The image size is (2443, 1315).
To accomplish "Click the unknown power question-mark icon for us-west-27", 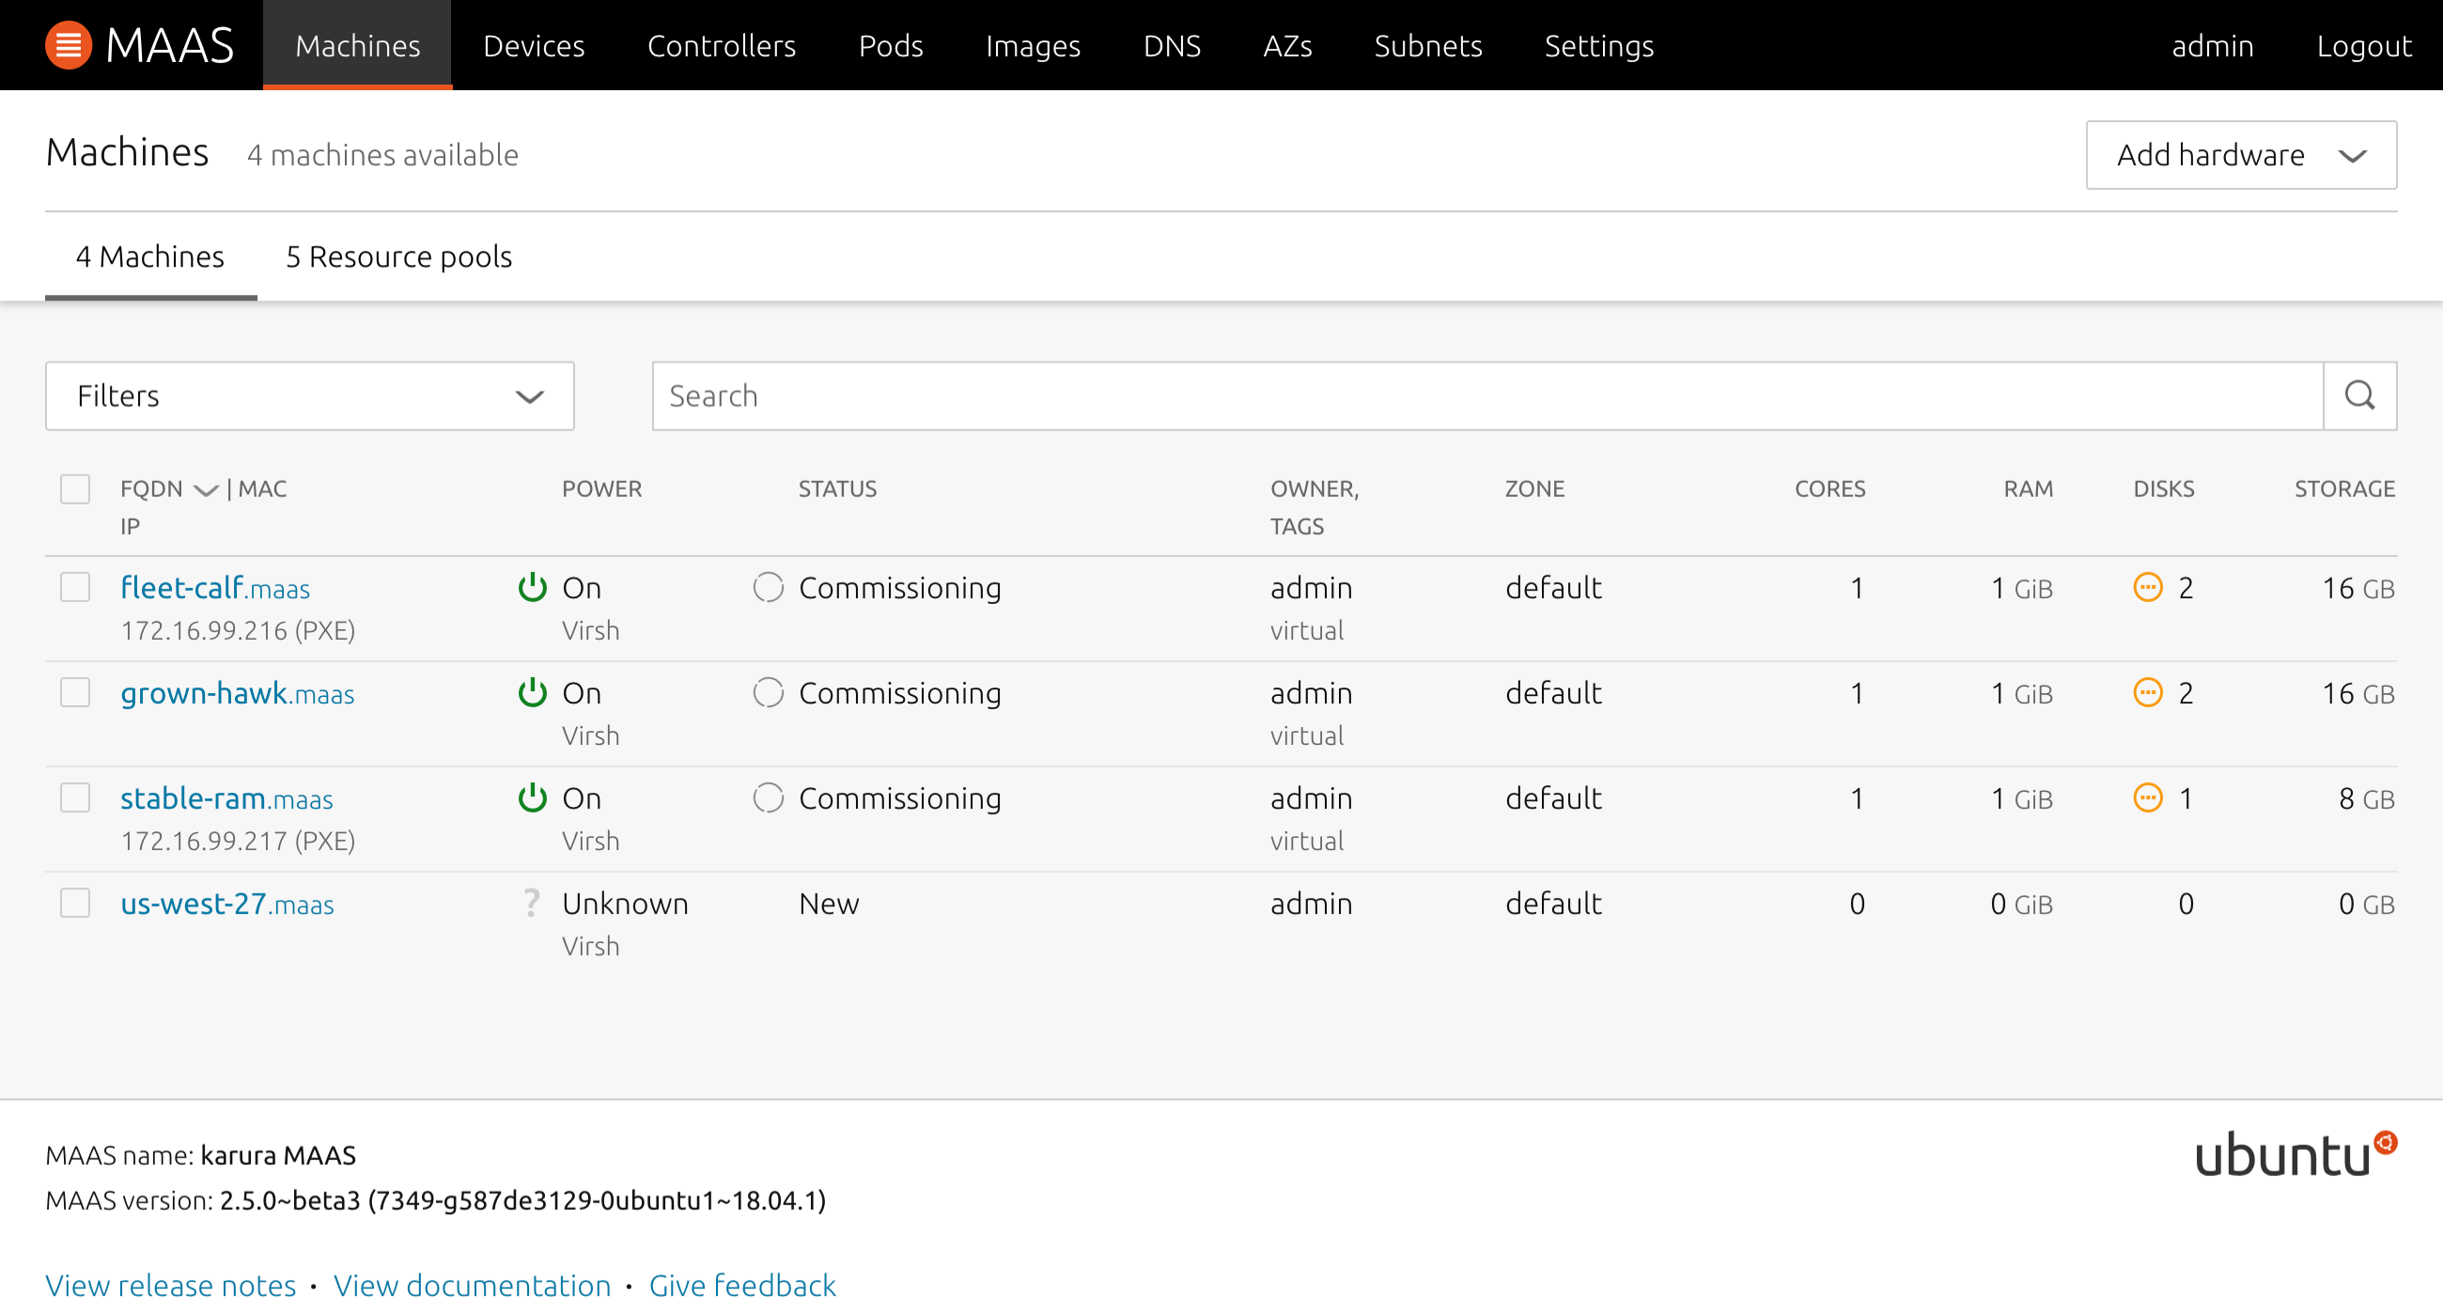I will click(532, 903).
